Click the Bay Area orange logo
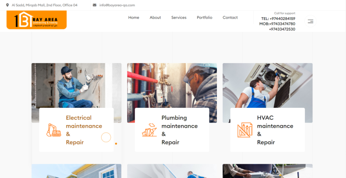The image size is (346, 178). [x=36, y=20]
